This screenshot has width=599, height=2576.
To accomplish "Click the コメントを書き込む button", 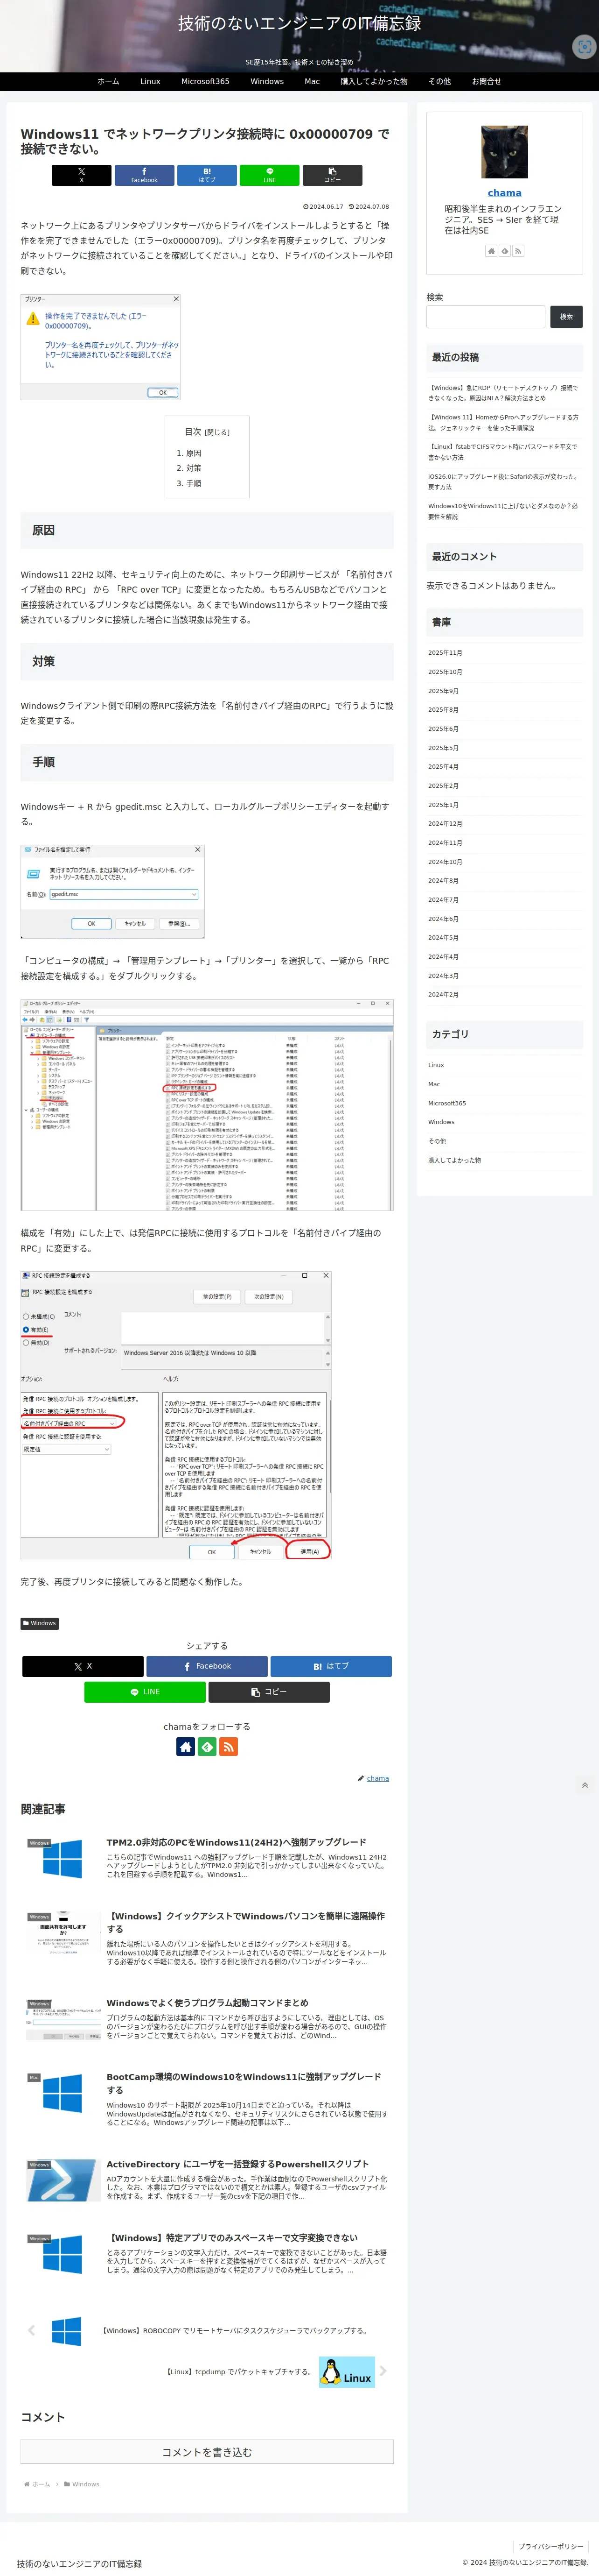I will point(207,2452).
